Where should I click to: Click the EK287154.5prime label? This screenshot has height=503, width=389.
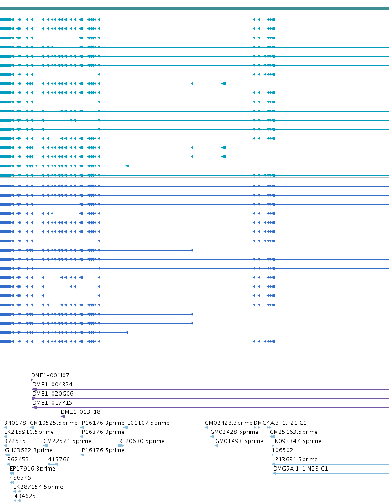click(38, 487)
